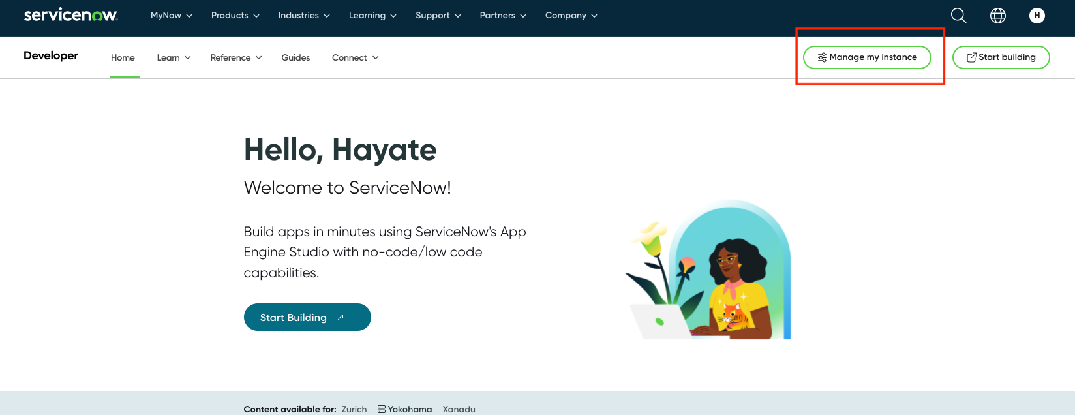The height and width of the screenshot is (415, 1075).
Task: Open the globe language selector
Action: (x=997, y=16)
